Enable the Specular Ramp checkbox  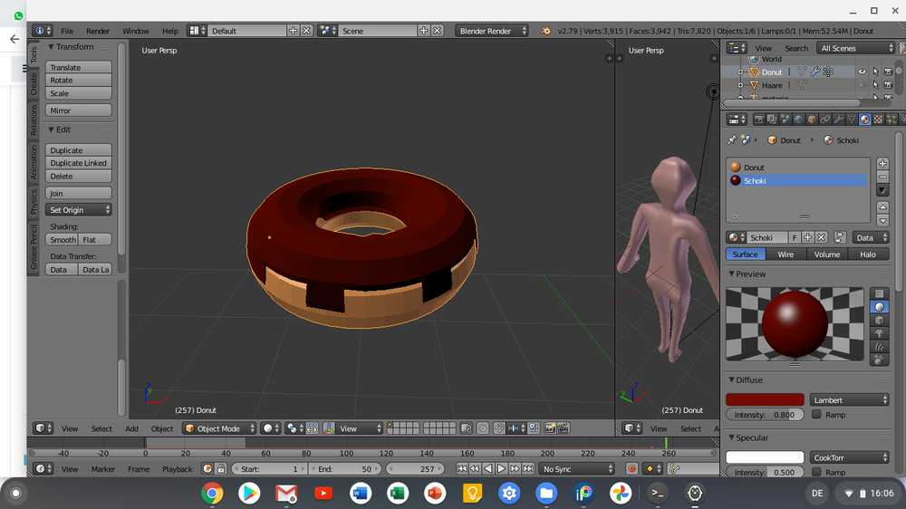pyautogui.click(x=817, y=473)
